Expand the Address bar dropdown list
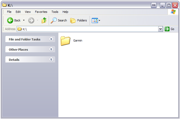The image size is (180, 119). click(x=161, y=29)
